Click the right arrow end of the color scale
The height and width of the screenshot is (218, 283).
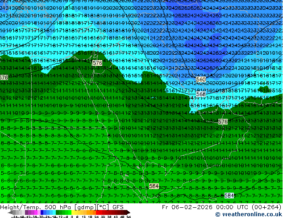(x=128, y=212)
